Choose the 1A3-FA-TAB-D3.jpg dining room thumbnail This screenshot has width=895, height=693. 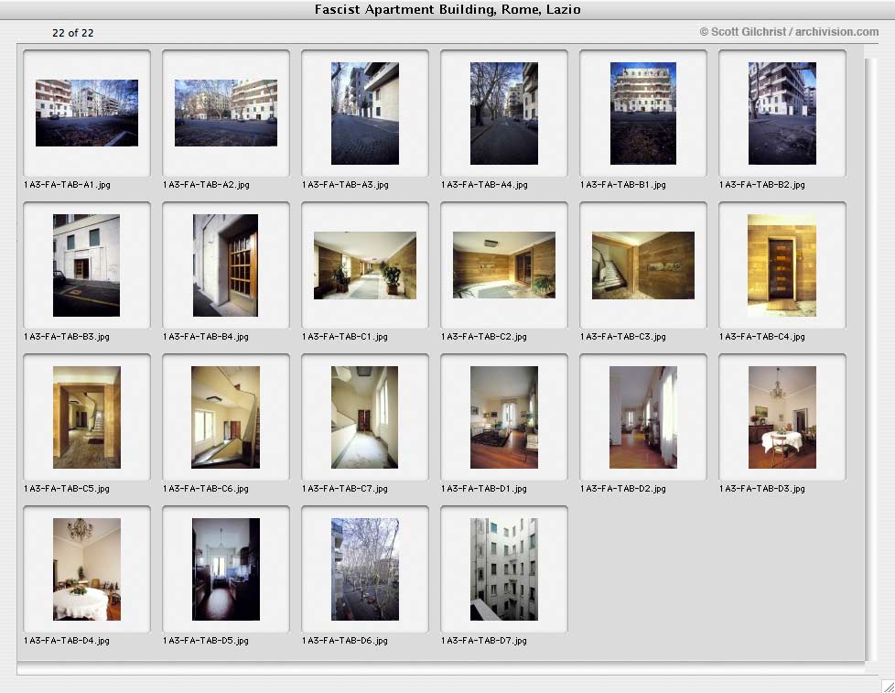[782, 417]
